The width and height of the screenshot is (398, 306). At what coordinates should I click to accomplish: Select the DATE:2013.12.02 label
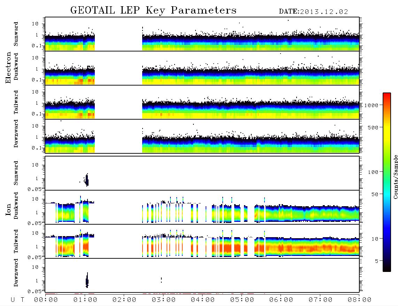pyautogui.click(x=313, y=12)
